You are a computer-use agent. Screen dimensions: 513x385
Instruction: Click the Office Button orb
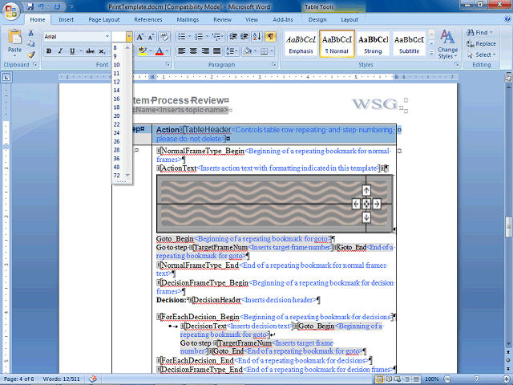pos(11,11)
